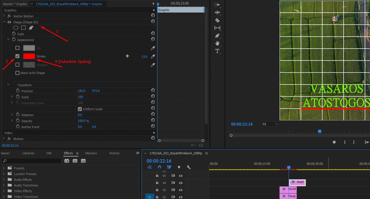
Task: Select the Graph clip on timeline
Action: click(297, 182)
